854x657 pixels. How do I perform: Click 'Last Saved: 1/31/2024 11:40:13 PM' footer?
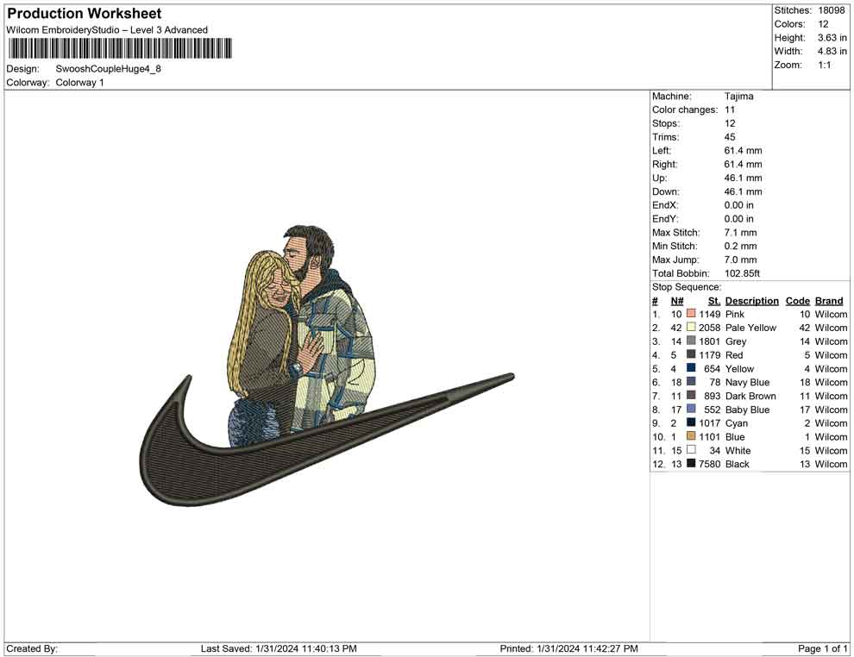pos(279,648)
